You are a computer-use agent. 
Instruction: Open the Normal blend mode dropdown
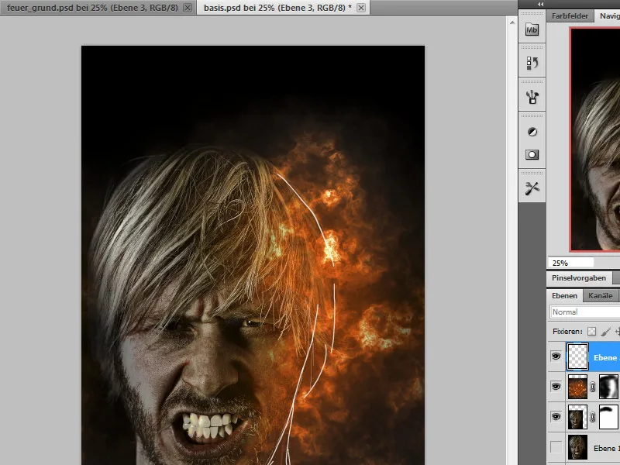[585, 312]
